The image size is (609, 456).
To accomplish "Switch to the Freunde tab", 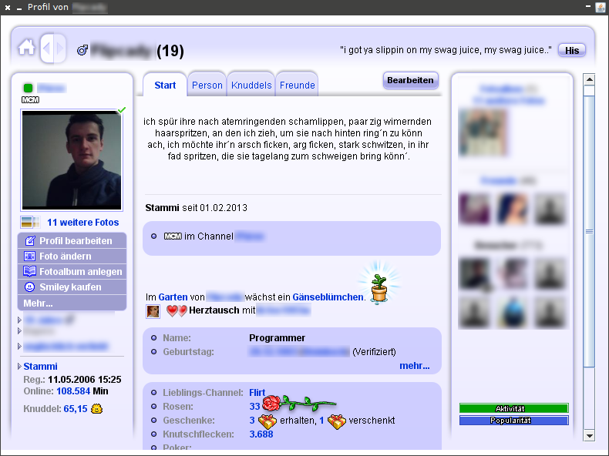I will 297,85.
